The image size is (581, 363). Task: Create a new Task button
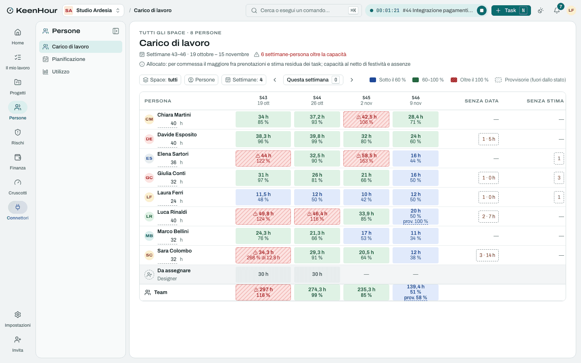tap(511, 10)
